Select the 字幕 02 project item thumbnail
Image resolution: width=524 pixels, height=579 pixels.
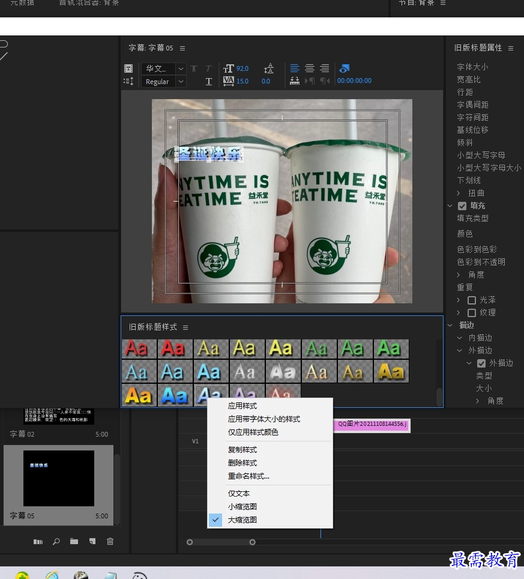59,416
